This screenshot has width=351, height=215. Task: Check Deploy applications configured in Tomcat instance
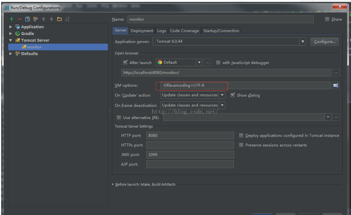(x=241, y=135)
